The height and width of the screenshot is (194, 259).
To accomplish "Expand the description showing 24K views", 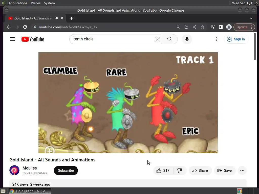I will click(x=128, y=183).
